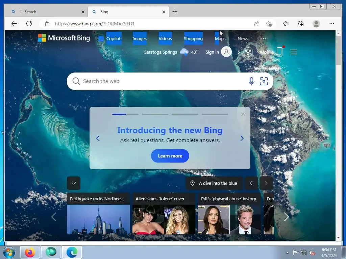View site info via the lock icon

click(47, 24)
